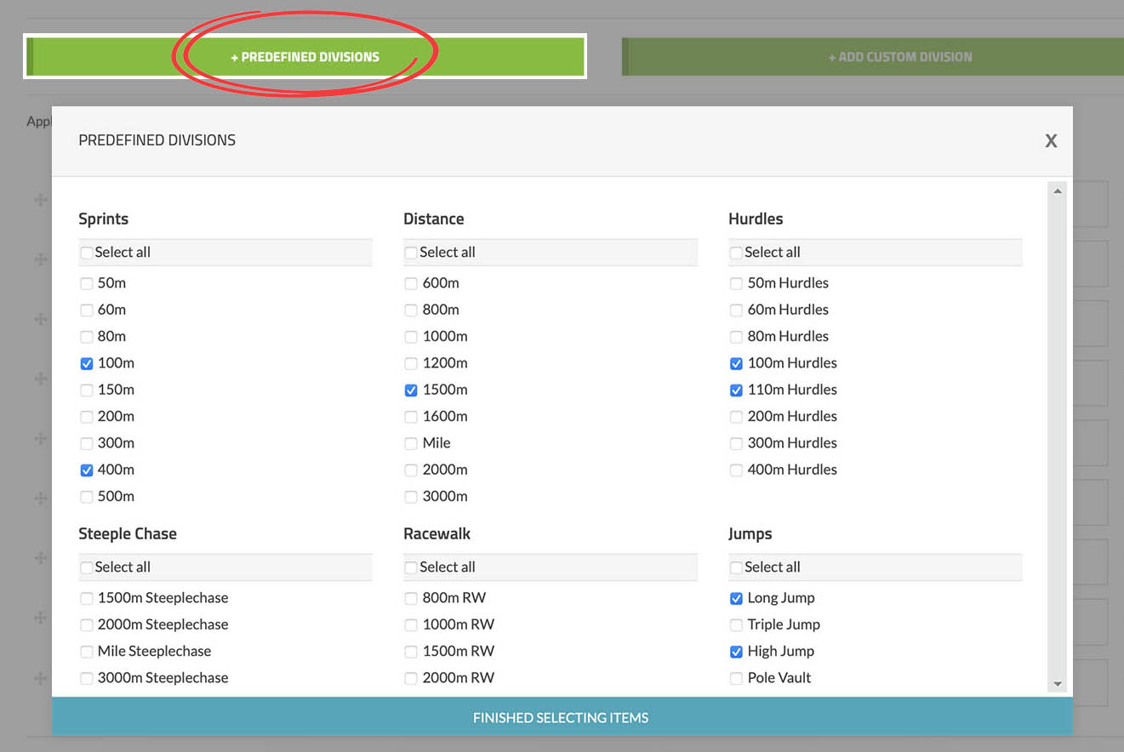Click the scrollbar down arrow in dialog
1124x752 pixels.
pyautogui.click(x=1058, y=684)
